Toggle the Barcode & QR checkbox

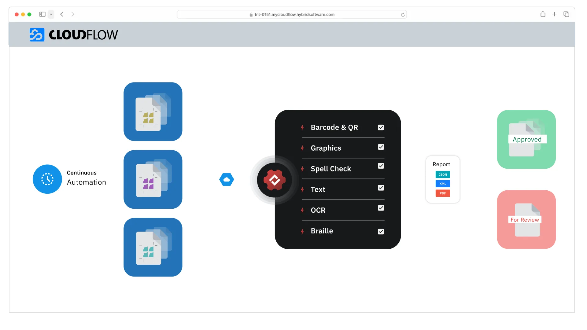tap(381, 127)
